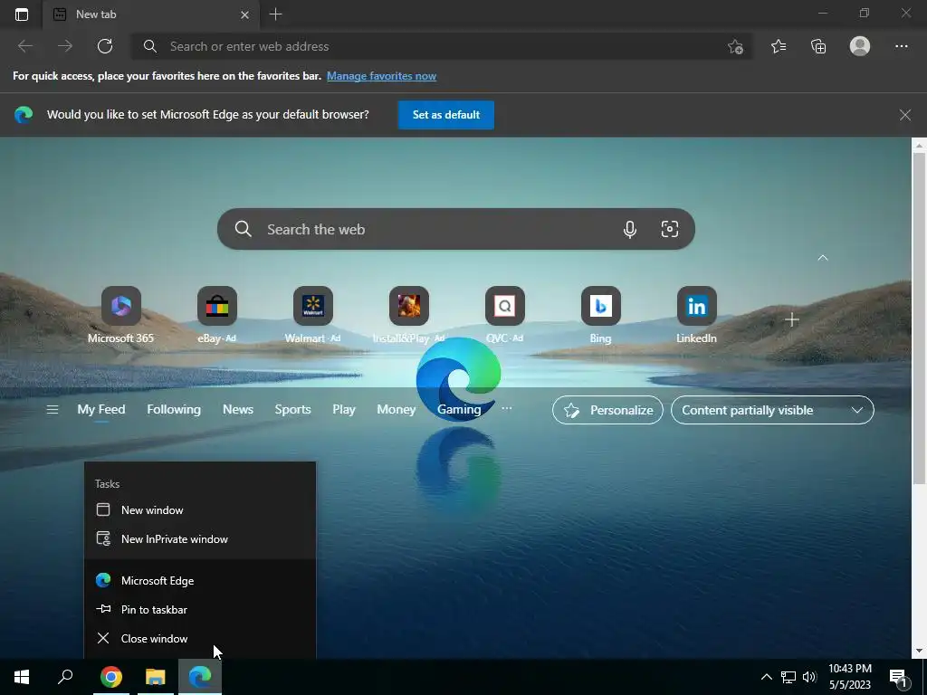This screenshot has height=695, width=927.
Task: Open Install&Play quick link tile
Action: 408,315
